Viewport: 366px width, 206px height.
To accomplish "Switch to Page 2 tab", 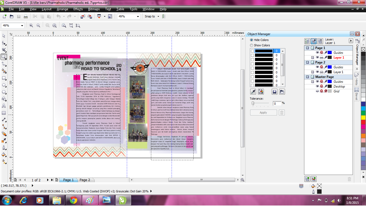I will tap(85, 180).
